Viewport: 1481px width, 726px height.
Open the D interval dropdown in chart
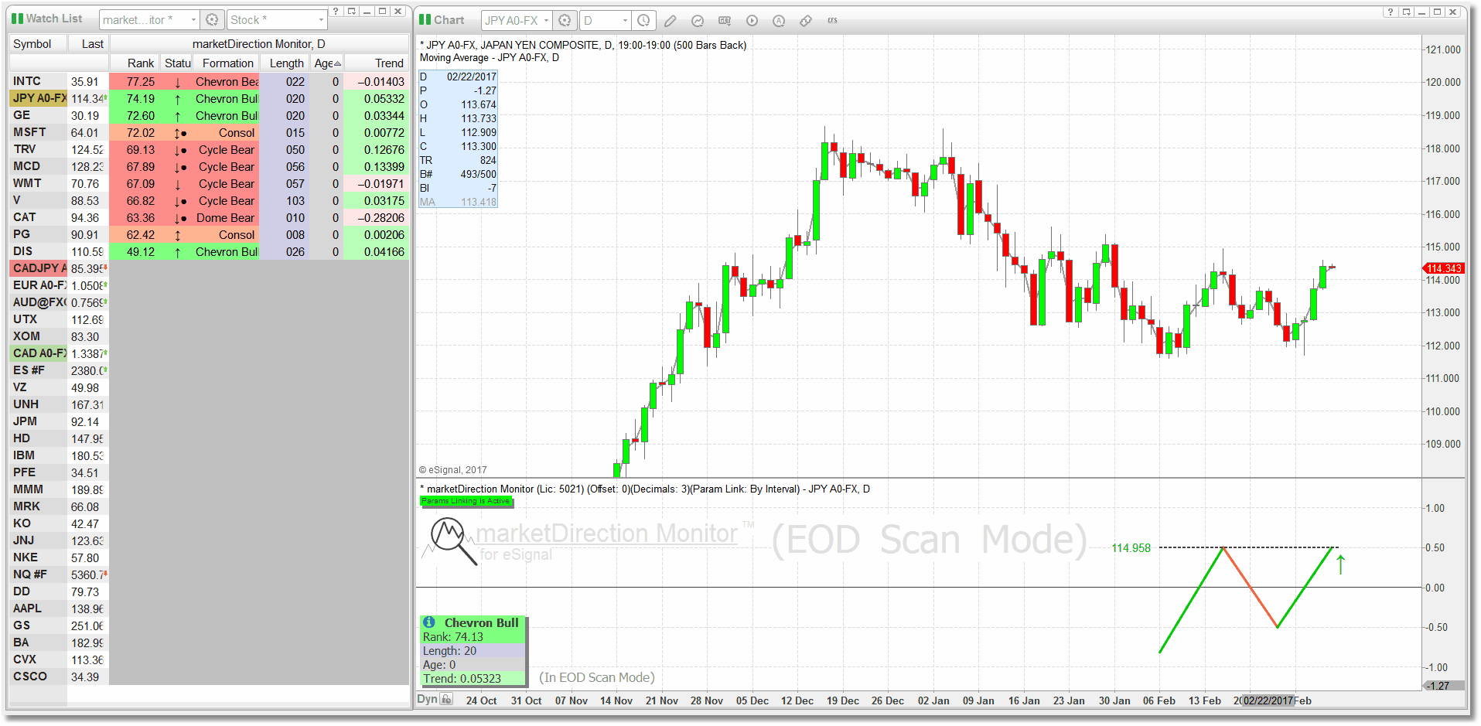625,20
